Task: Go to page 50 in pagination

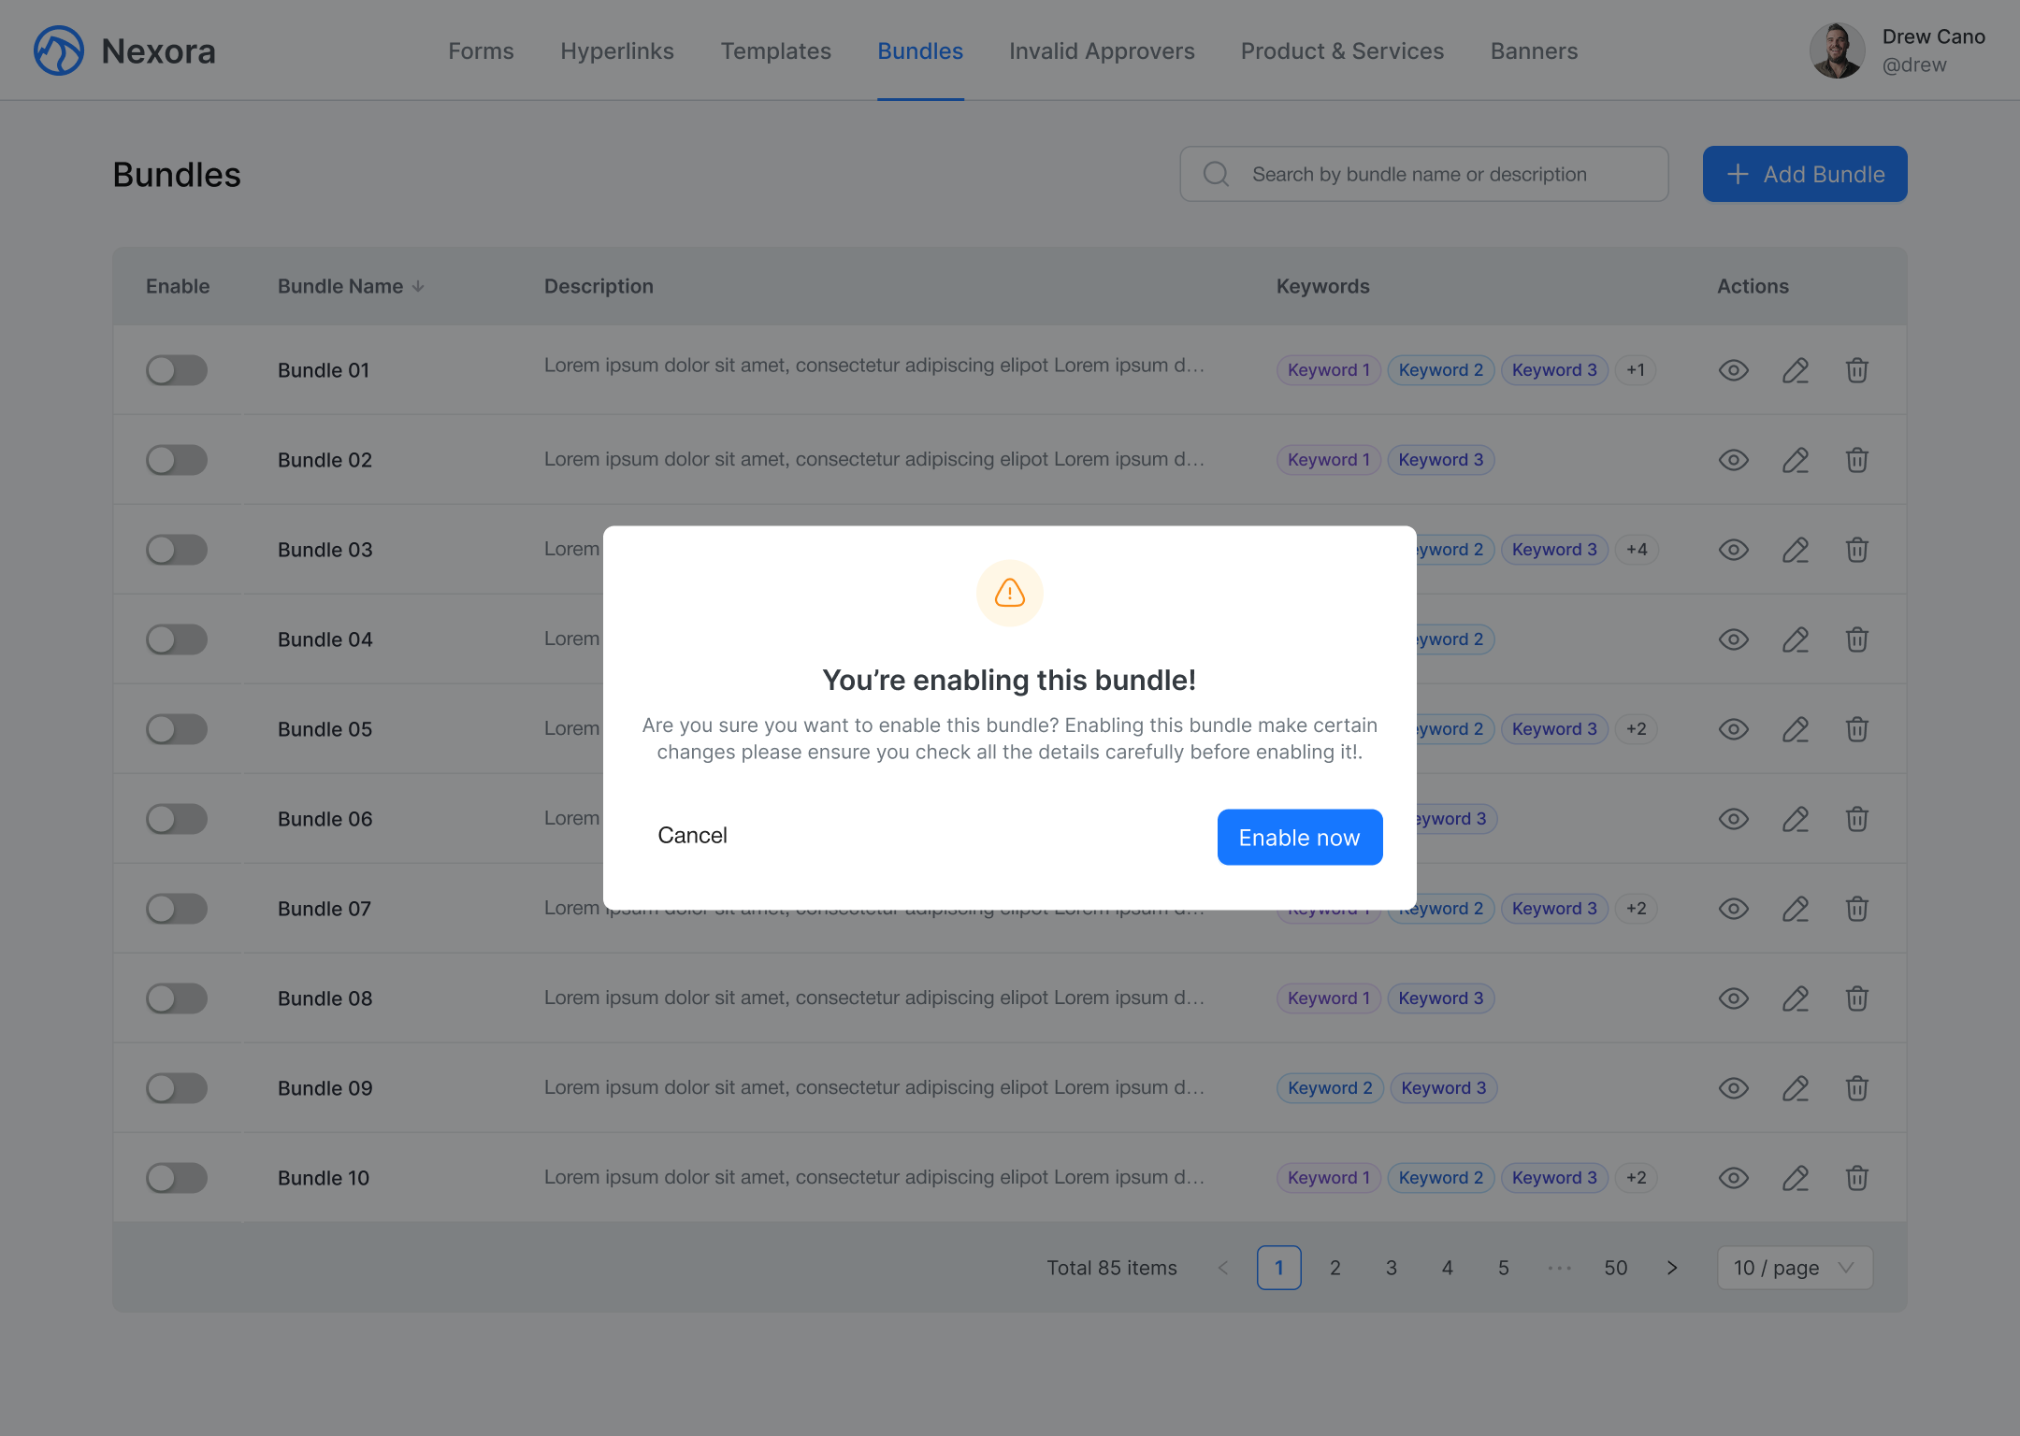Action: pyautogui.click(x=1616, y=1268)
